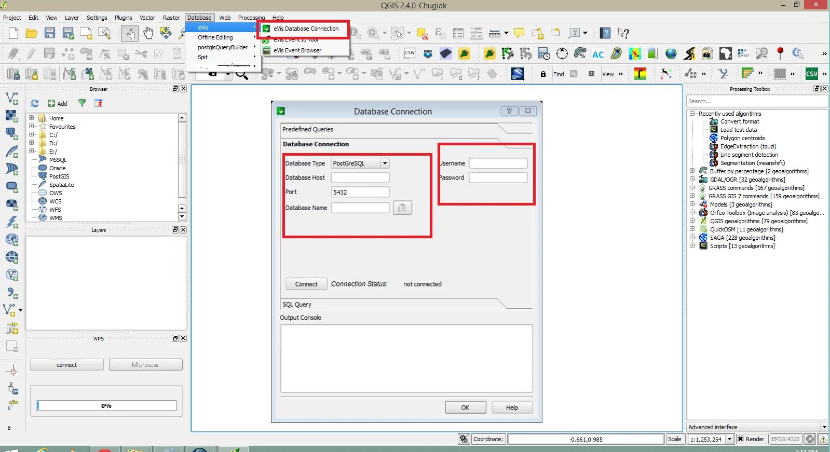Viewport: 830px width, 452px height.
Task: Open the Vector menu
Action: pos(147,18)
